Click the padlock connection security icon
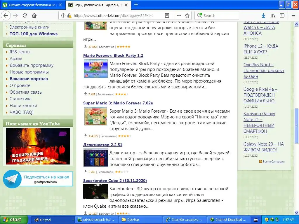 pos(69,15)
